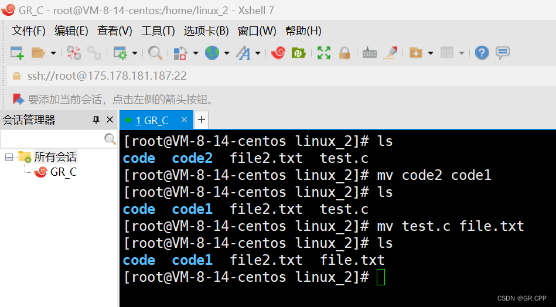Open the 文件(F) menu
The width and height of the screenshot is (556, 307).
point(28,31)
